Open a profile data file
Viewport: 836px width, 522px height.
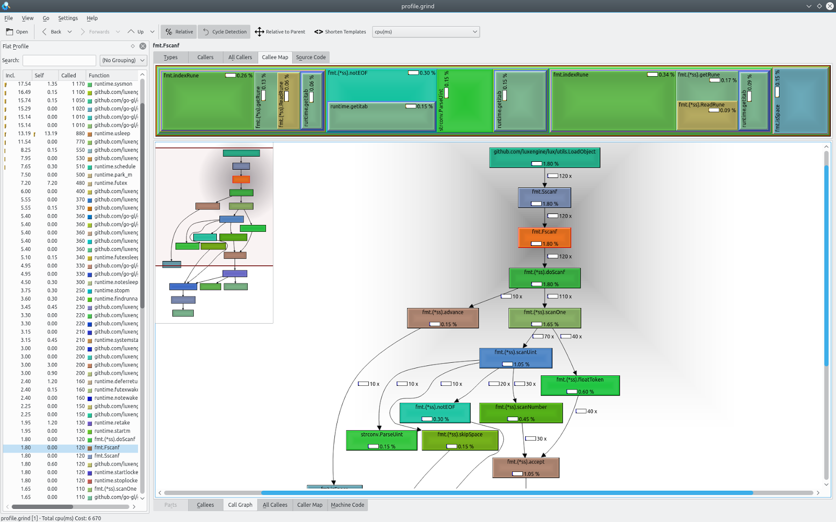click(16, 31)
